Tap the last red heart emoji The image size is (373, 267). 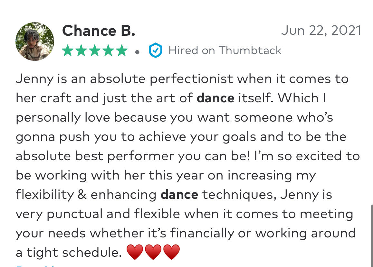(171, 252)
